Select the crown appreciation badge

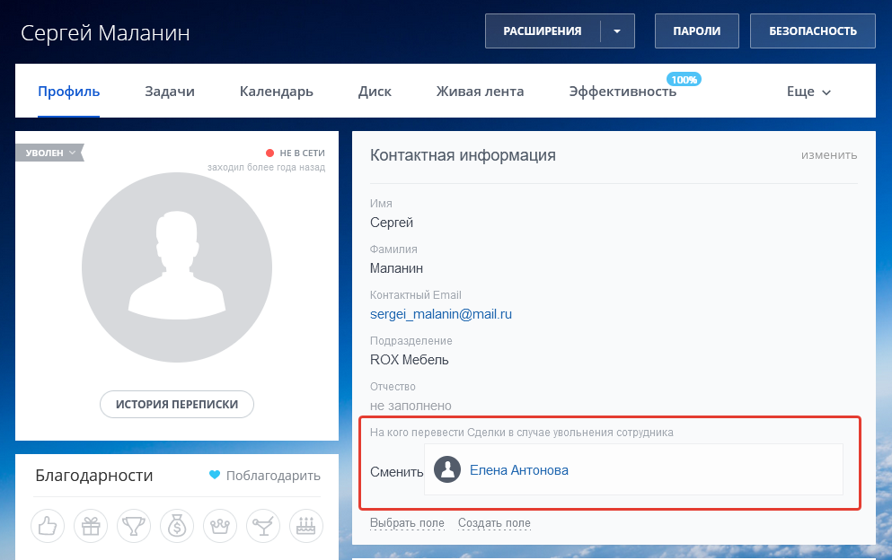219,526
